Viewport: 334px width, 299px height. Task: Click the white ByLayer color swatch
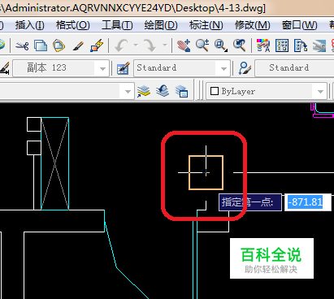tap(215, 91)
